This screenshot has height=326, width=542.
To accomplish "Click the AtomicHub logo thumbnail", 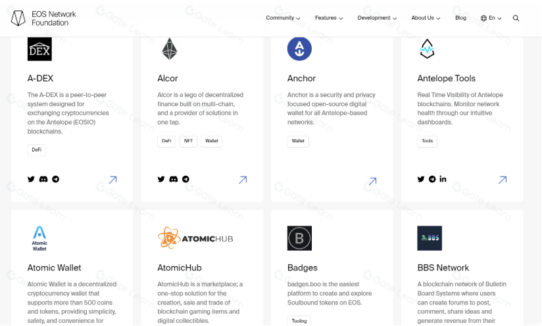I will click(195, 238).
